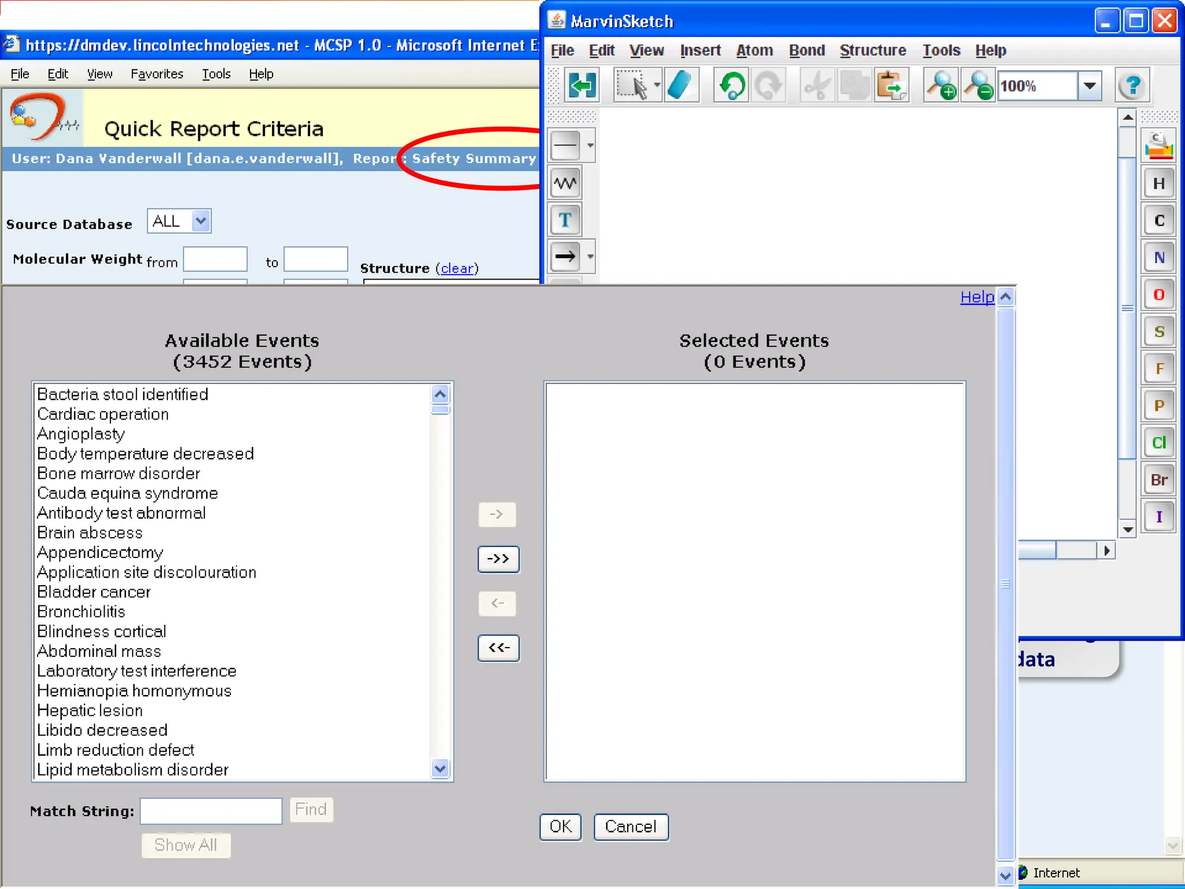Open the Favorites menu in Internet Explorer
Screen dimensions: 1185x889
click(157, 74)
